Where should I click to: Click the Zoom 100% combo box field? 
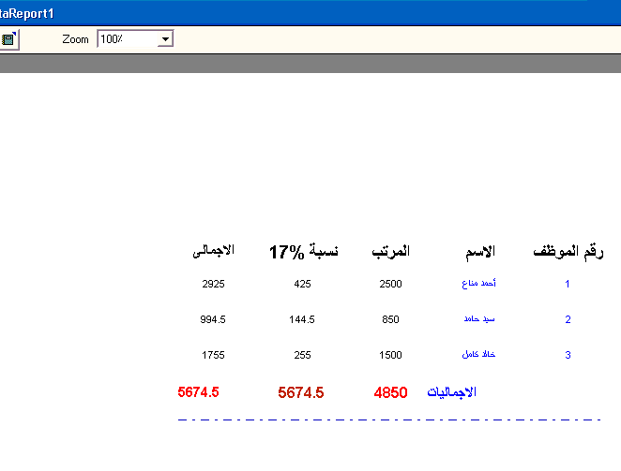135,39
